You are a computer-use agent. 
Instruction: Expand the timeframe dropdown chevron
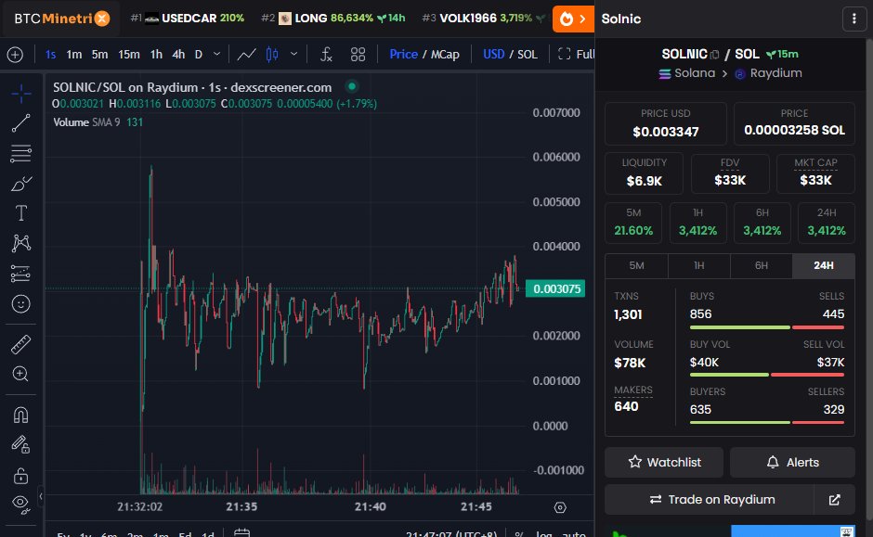(217, 55)
